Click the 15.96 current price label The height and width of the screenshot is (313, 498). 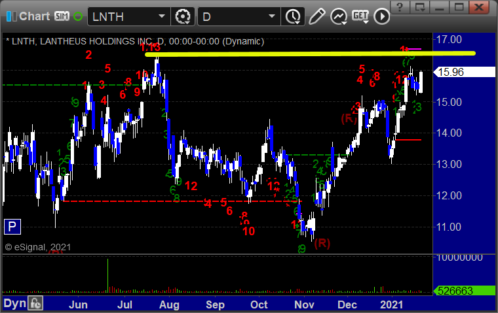click(x=465, y=72)
